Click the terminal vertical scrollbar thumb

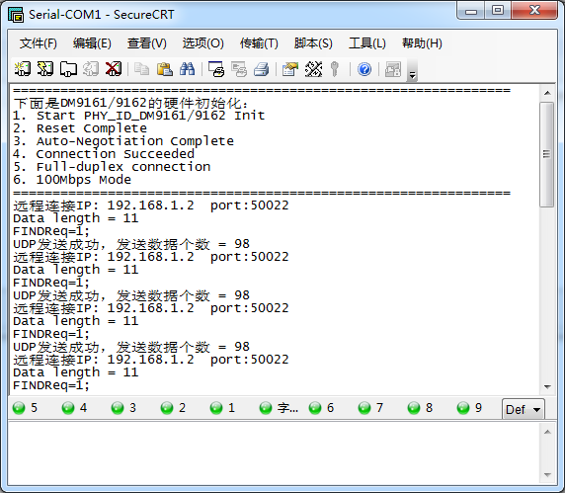click(546, 154)
